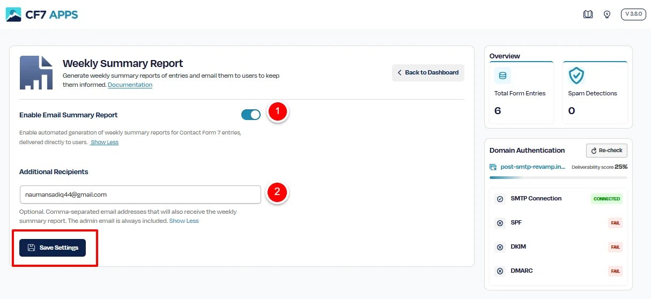This screenshot has width=651, height=299.
Task: Go Back to Dashboard
Action: tap(428, 72)
